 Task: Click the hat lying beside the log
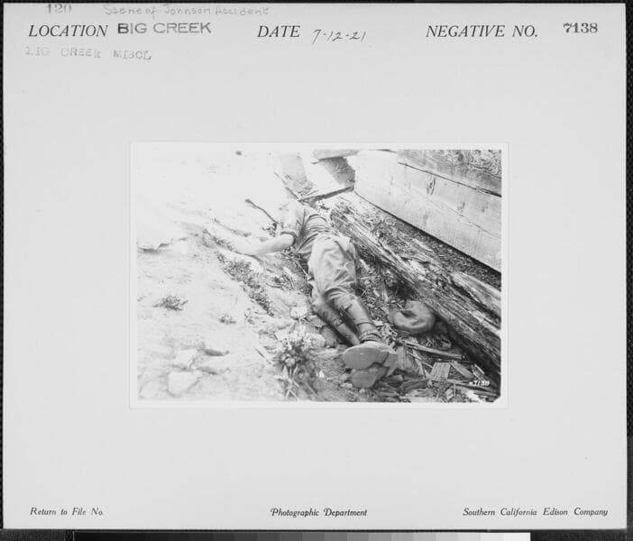413,316
